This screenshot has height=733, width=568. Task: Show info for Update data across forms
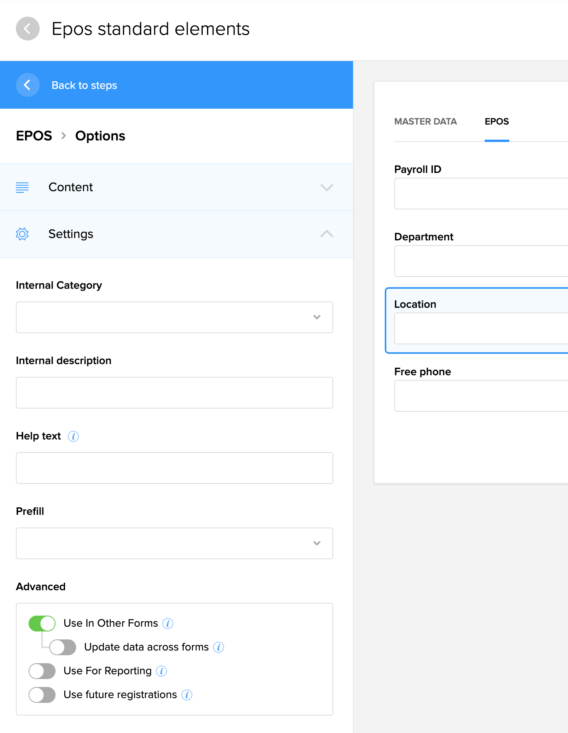click(219, 647)
